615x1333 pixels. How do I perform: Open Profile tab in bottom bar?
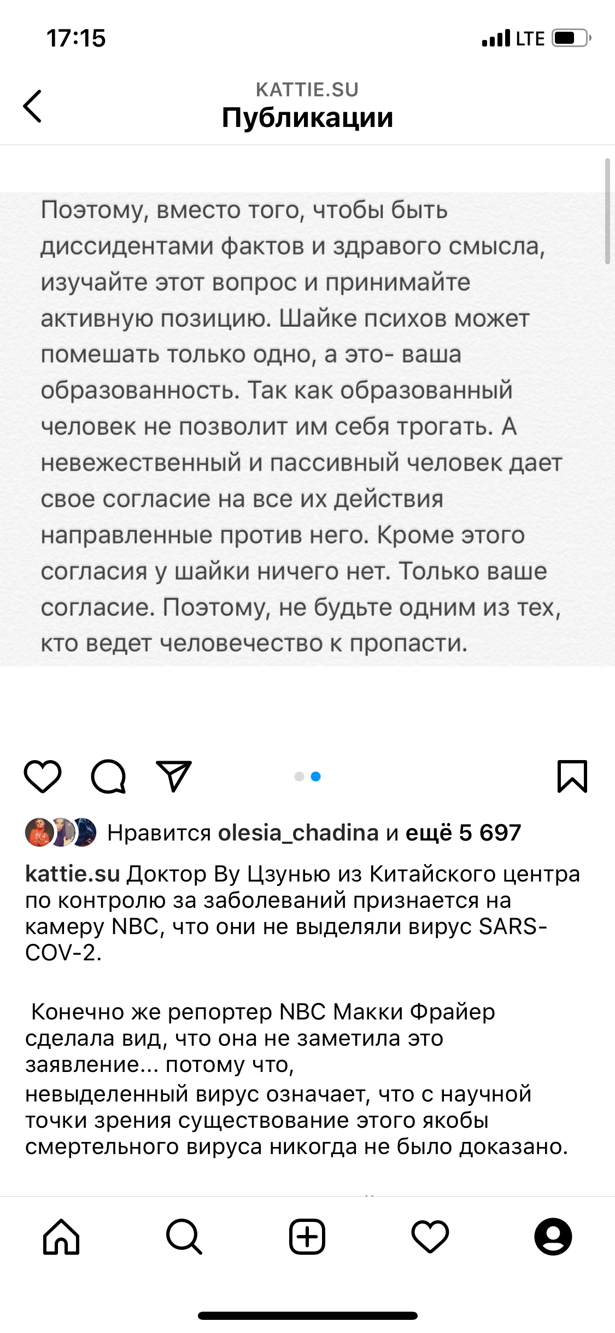click(553, 1237)
